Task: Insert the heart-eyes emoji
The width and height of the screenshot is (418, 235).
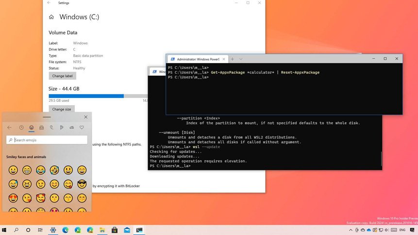Action: 13,199
